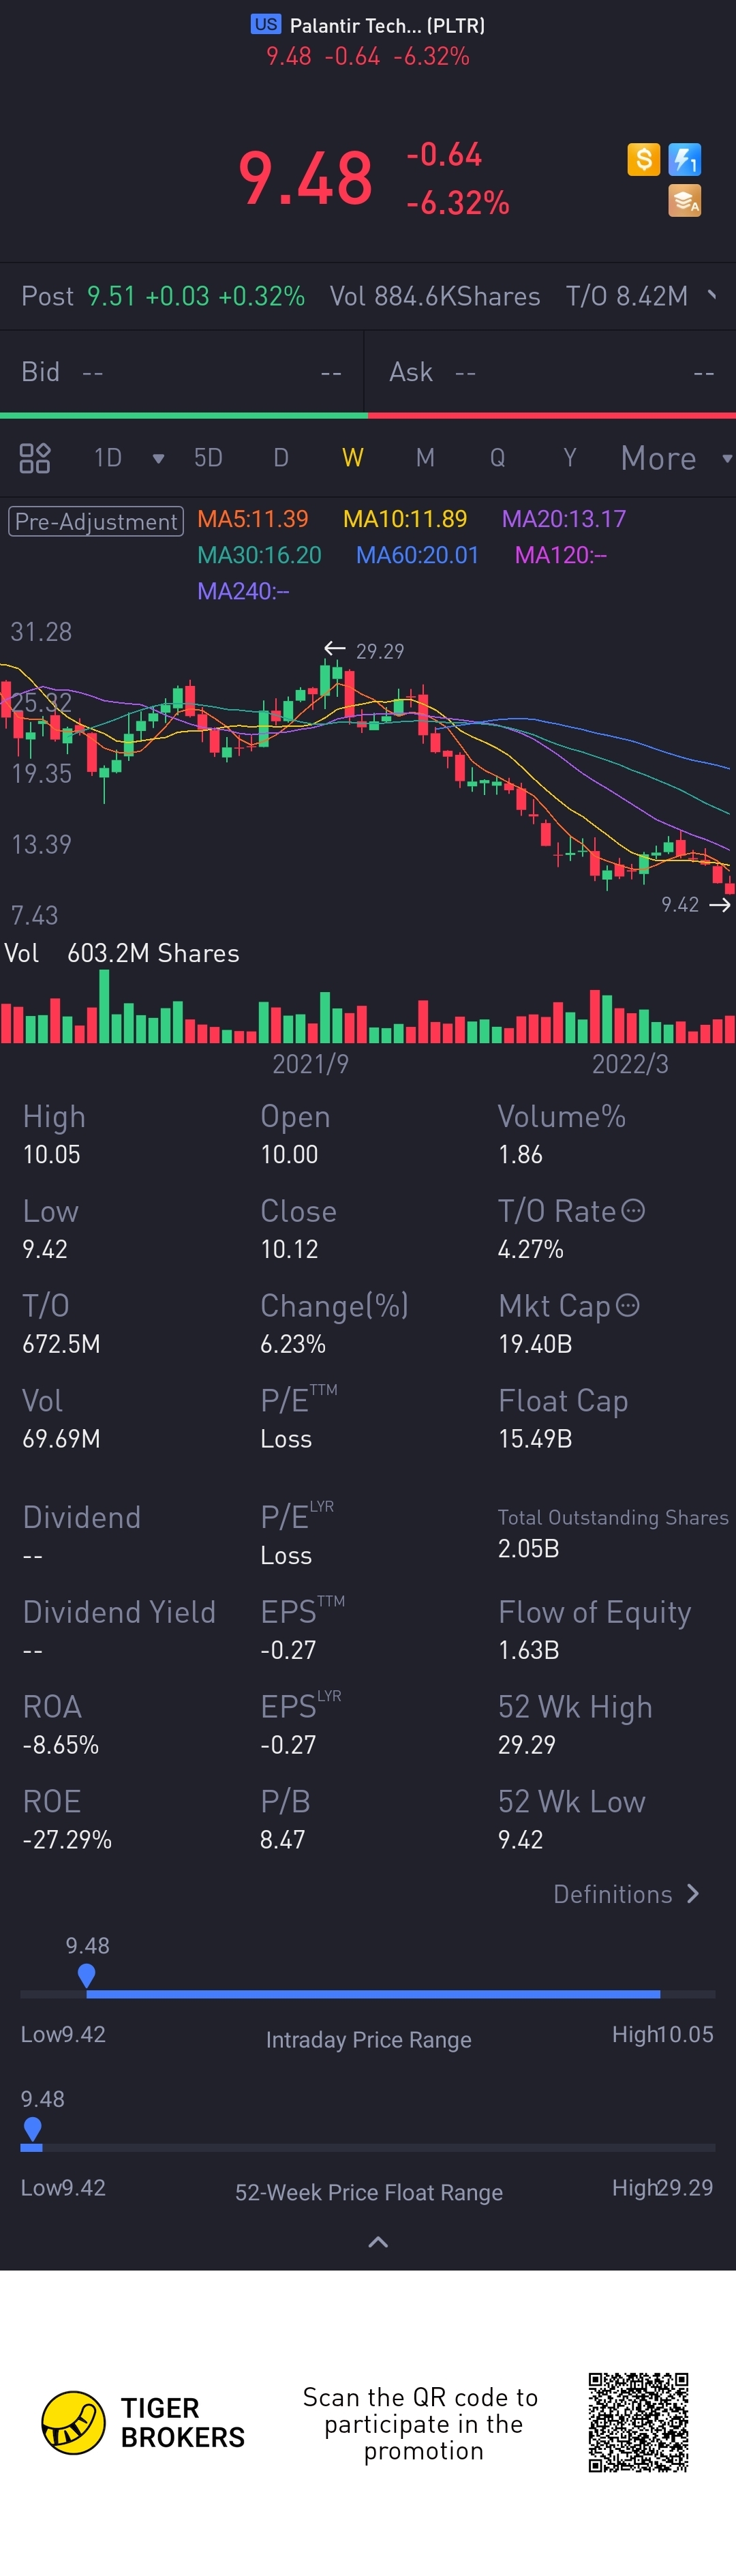This screenshot has width=736, height=2576.
Task: Switch to the 5D chart tab
Action: coord(208,458)
